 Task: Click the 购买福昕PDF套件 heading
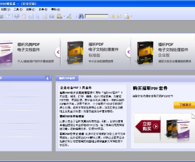(150, 88)
